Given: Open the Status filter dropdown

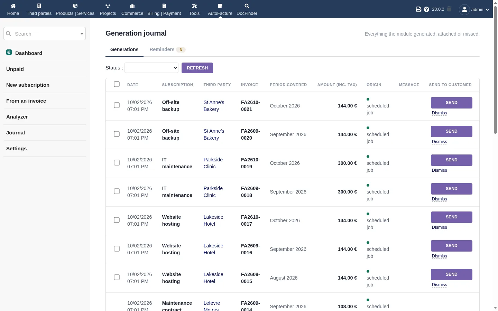Looking at the screenshot, I should pyautogui.click(x=151, y=68).
